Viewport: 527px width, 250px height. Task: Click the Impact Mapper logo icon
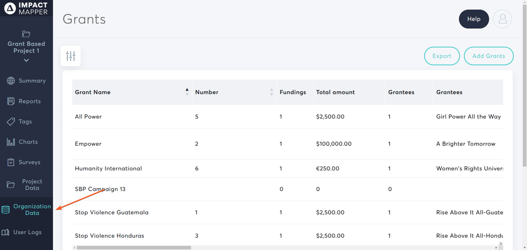click(10, 8)
